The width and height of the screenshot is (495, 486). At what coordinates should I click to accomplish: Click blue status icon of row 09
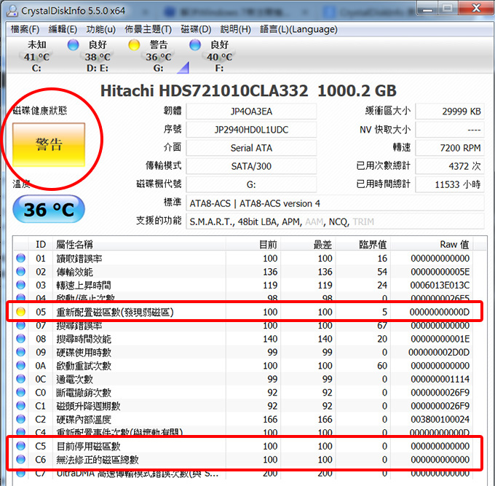[21, 352]
